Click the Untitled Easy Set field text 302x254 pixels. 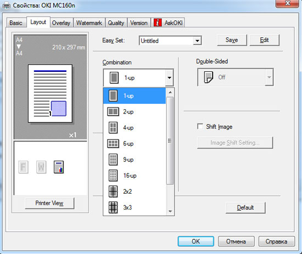pos(150,41)
